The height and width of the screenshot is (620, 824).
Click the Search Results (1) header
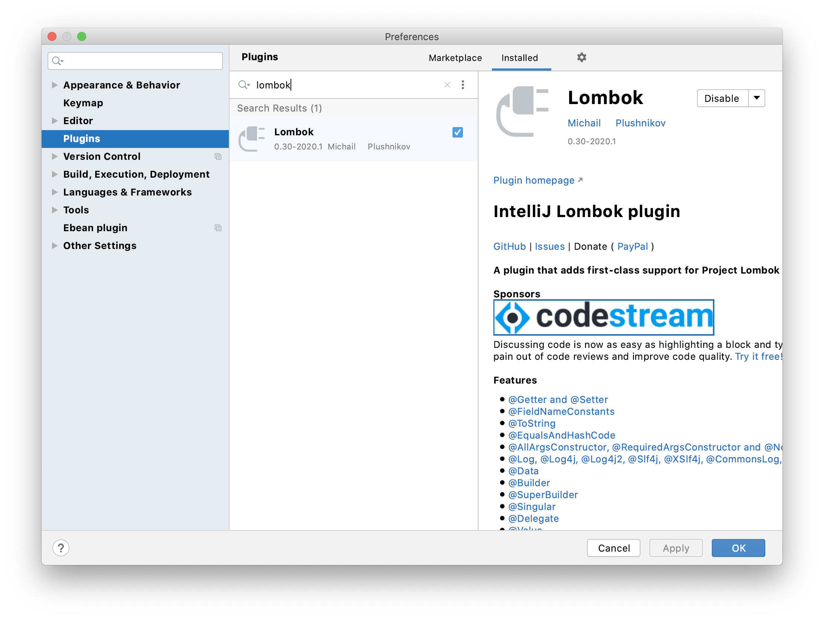279,108
